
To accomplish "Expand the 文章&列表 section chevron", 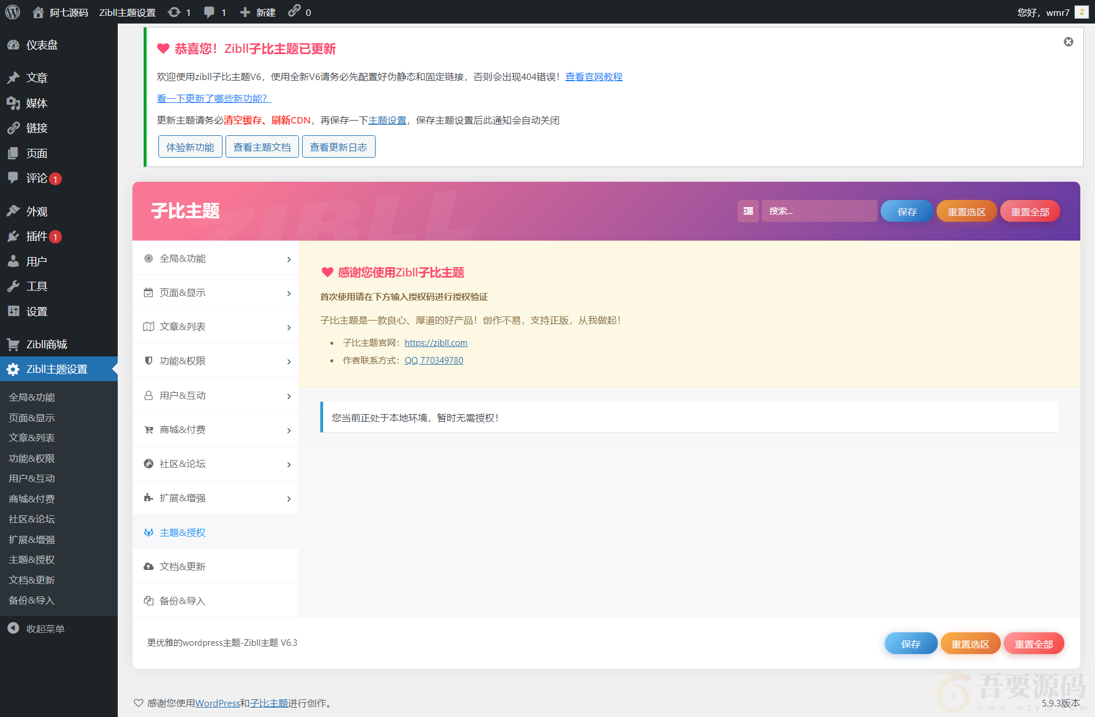I will (288, 328).
